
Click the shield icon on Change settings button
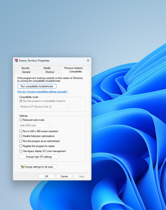click(x=22, y=167)
